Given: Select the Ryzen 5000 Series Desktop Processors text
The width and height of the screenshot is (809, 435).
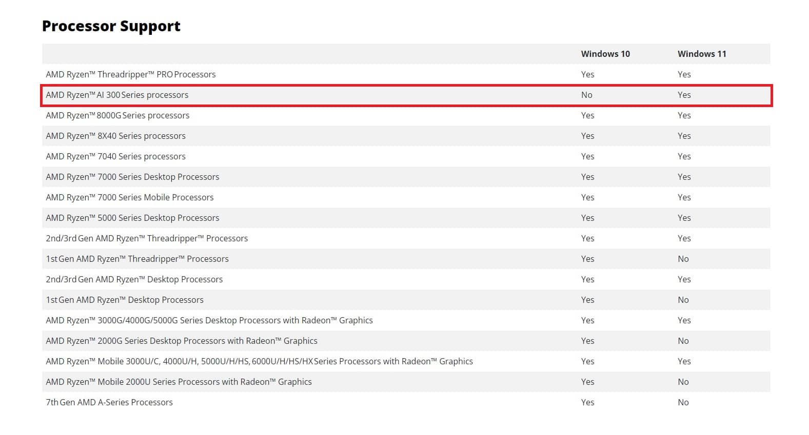Looking at the screenshot, I should [x=132, y=218].
